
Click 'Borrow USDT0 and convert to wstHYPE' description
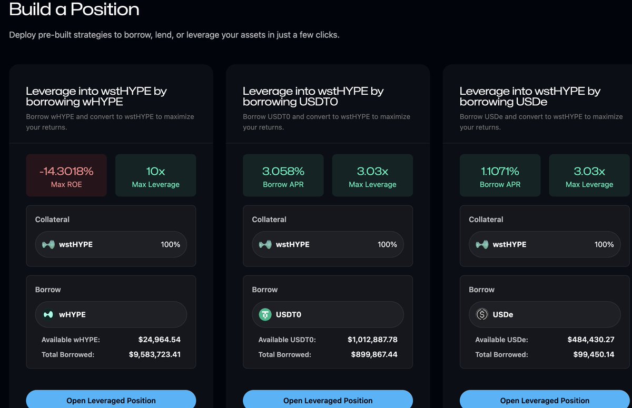click(327, 122)
